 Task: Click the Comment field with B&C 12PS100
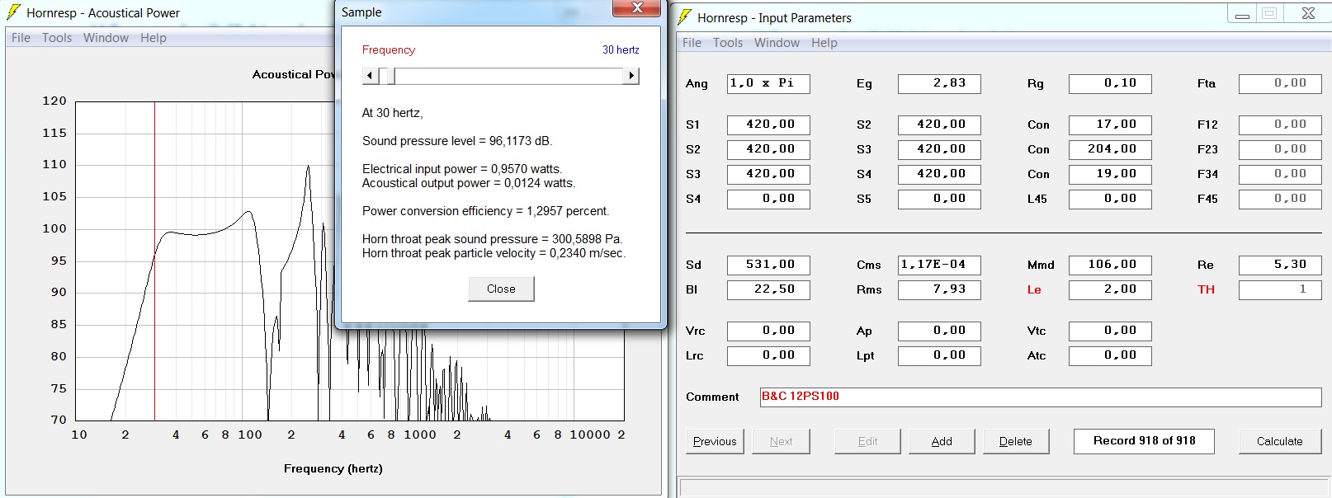point(1041,397)
